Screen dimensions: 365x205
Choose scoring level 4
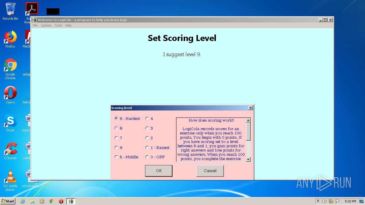click(149, 118)
